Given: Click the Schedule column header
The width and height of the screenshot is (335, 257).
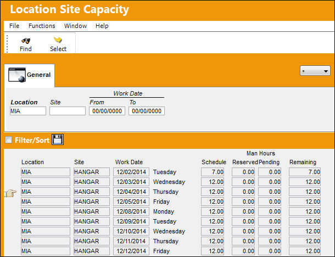Looking at the screenshot, I should click(x=214, y=162).
